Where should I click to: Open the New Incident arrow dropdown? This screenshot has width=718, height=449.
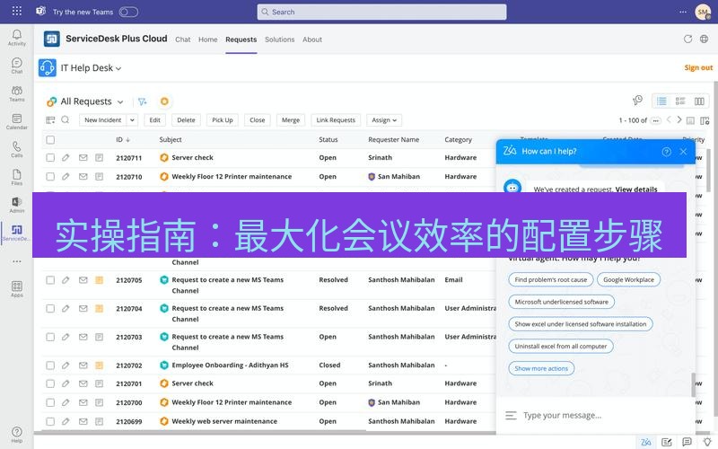(132, 120)
